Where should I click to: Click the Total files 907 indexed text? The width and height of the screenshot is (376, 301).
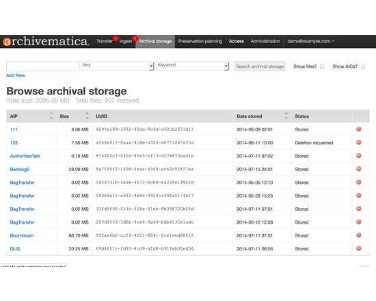pyautogui.click(x=107, y=101)
